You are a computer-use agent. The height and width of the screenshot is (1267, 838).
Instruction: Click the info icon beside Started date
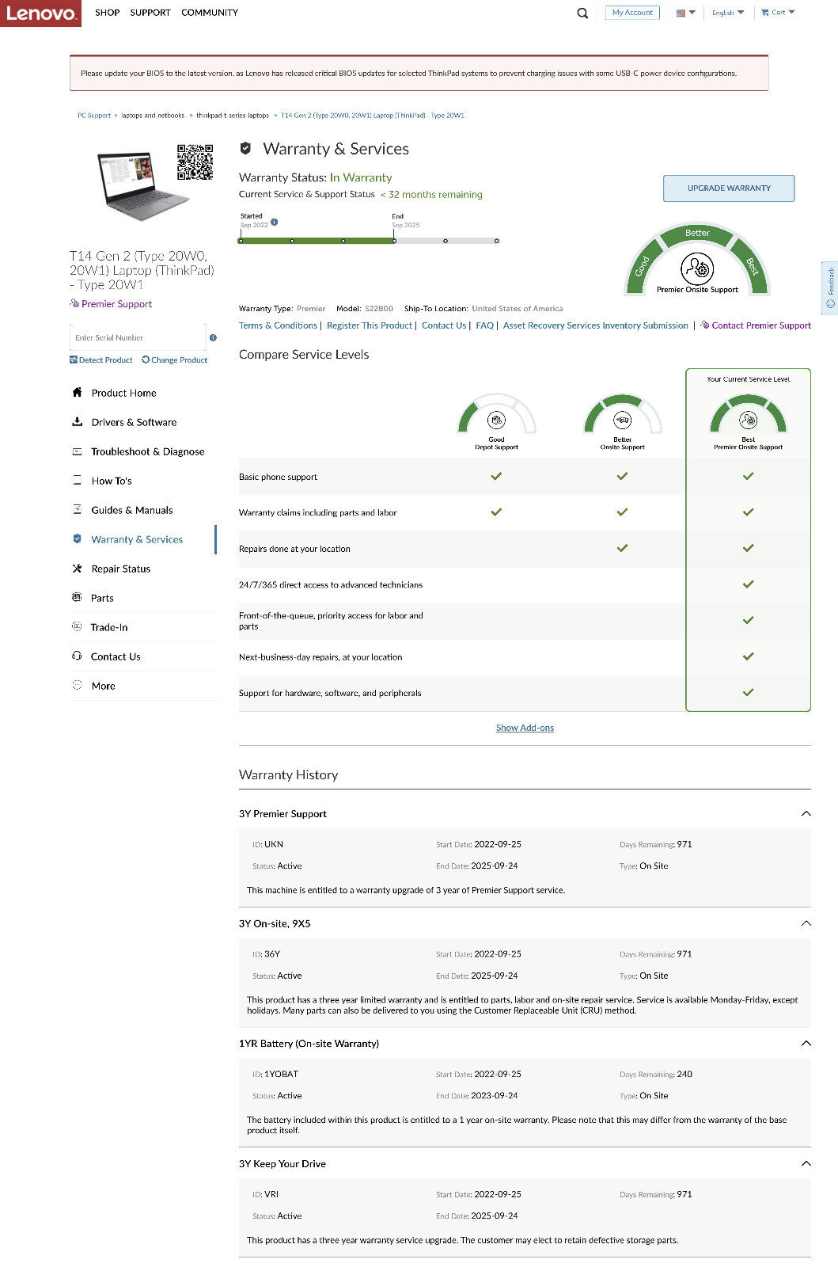click(x=275, y=222)
